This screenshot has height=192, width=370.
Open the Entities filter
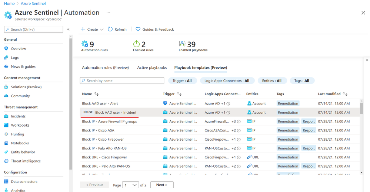tap(272, 81)
